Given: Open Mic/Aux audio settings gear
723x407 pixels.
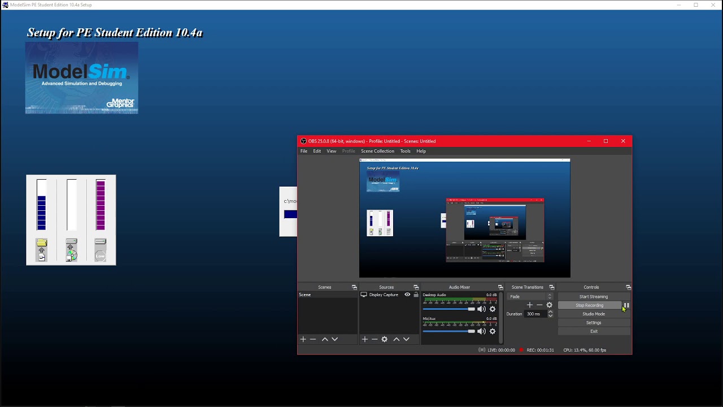Looking at the screenshot, I should 493,331.
